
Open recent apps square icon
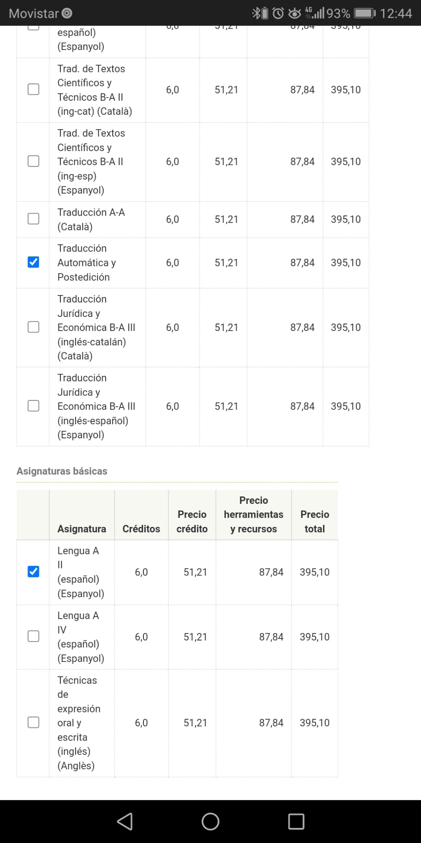click(x=296, y=821)
